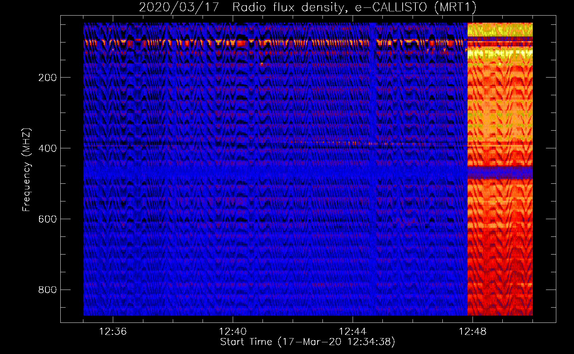Click the blue horizontal band inside the orange burst
This screenshot has width=574, height=354.
(500, 172)
